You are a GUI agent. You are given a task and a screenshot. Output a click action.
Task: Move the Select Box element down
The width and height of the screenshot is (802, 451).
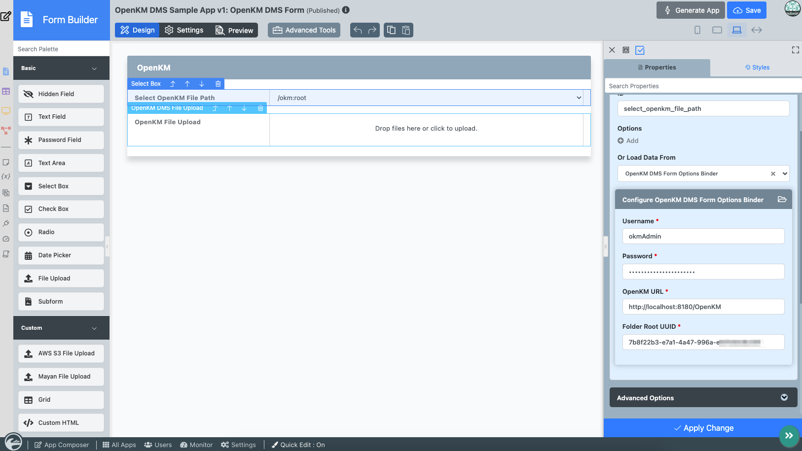[x=202, y=84]
